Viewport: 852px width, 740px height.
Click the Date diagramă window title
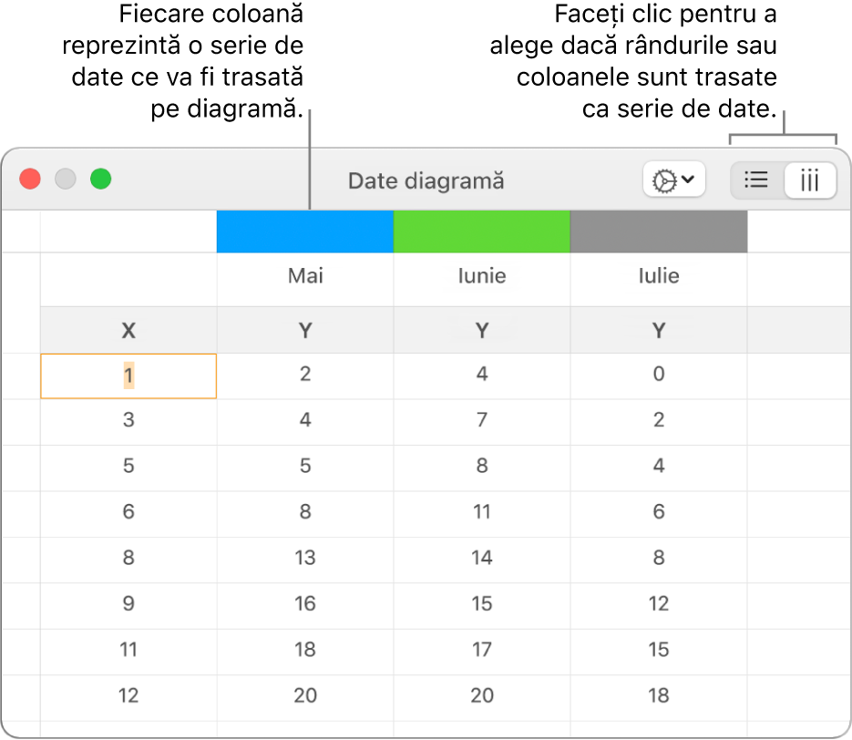426,180
